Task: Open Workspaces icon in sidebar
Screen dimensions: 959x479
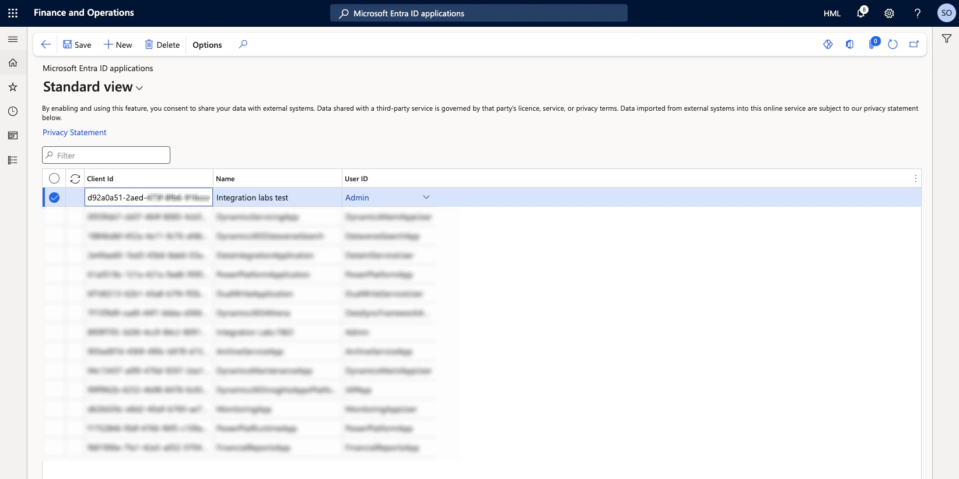Action: (13, 136)
